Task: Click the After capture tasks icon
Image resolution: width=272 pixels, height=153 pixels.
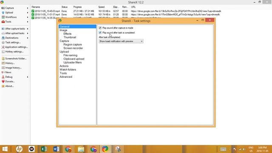Action: coord(3,28)
